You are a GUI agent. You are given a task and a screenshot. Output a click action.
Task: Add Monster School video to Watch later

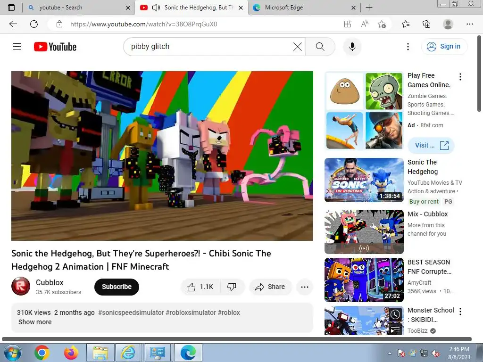coord(395,314)
